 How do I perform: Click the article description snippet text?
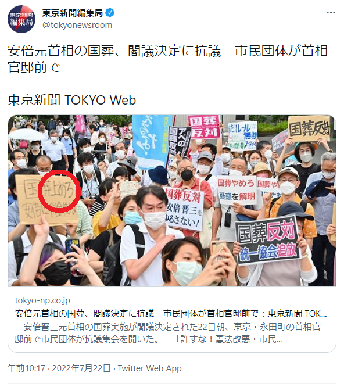pyautogui.click(x=168, y=333)
